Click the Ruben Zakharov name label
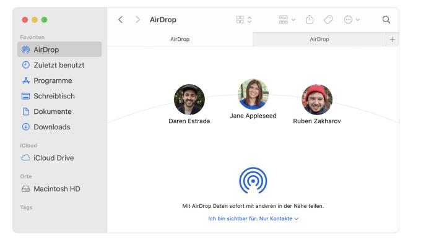 (317, 121)
